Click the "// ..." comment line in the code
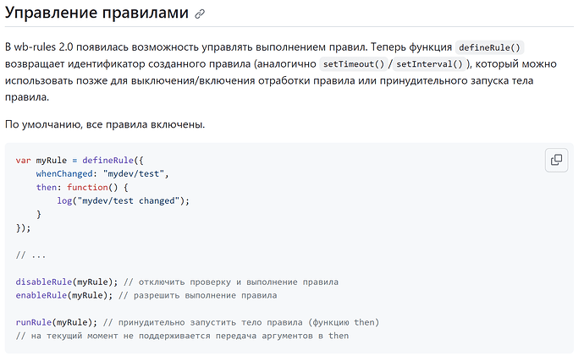The image size is (584, 356). (30, 255)
